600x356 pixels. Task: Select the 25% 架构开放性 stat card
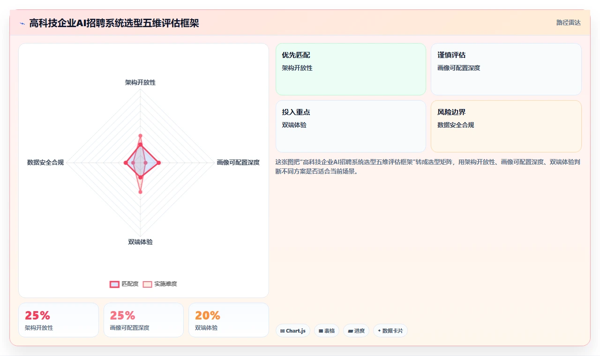click(x=59, y=320)
